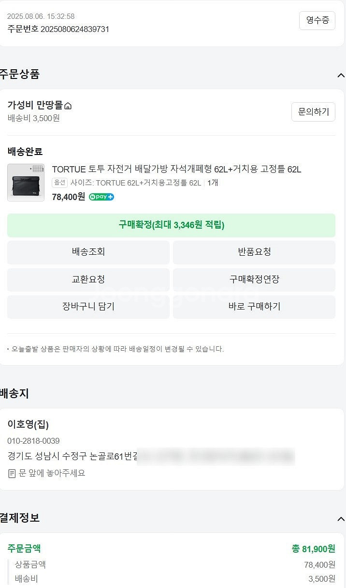Extend purchase confirmation with 구매확정연장
The height and width of the screenshot is (588, 346).
click(x=254, y=279)
